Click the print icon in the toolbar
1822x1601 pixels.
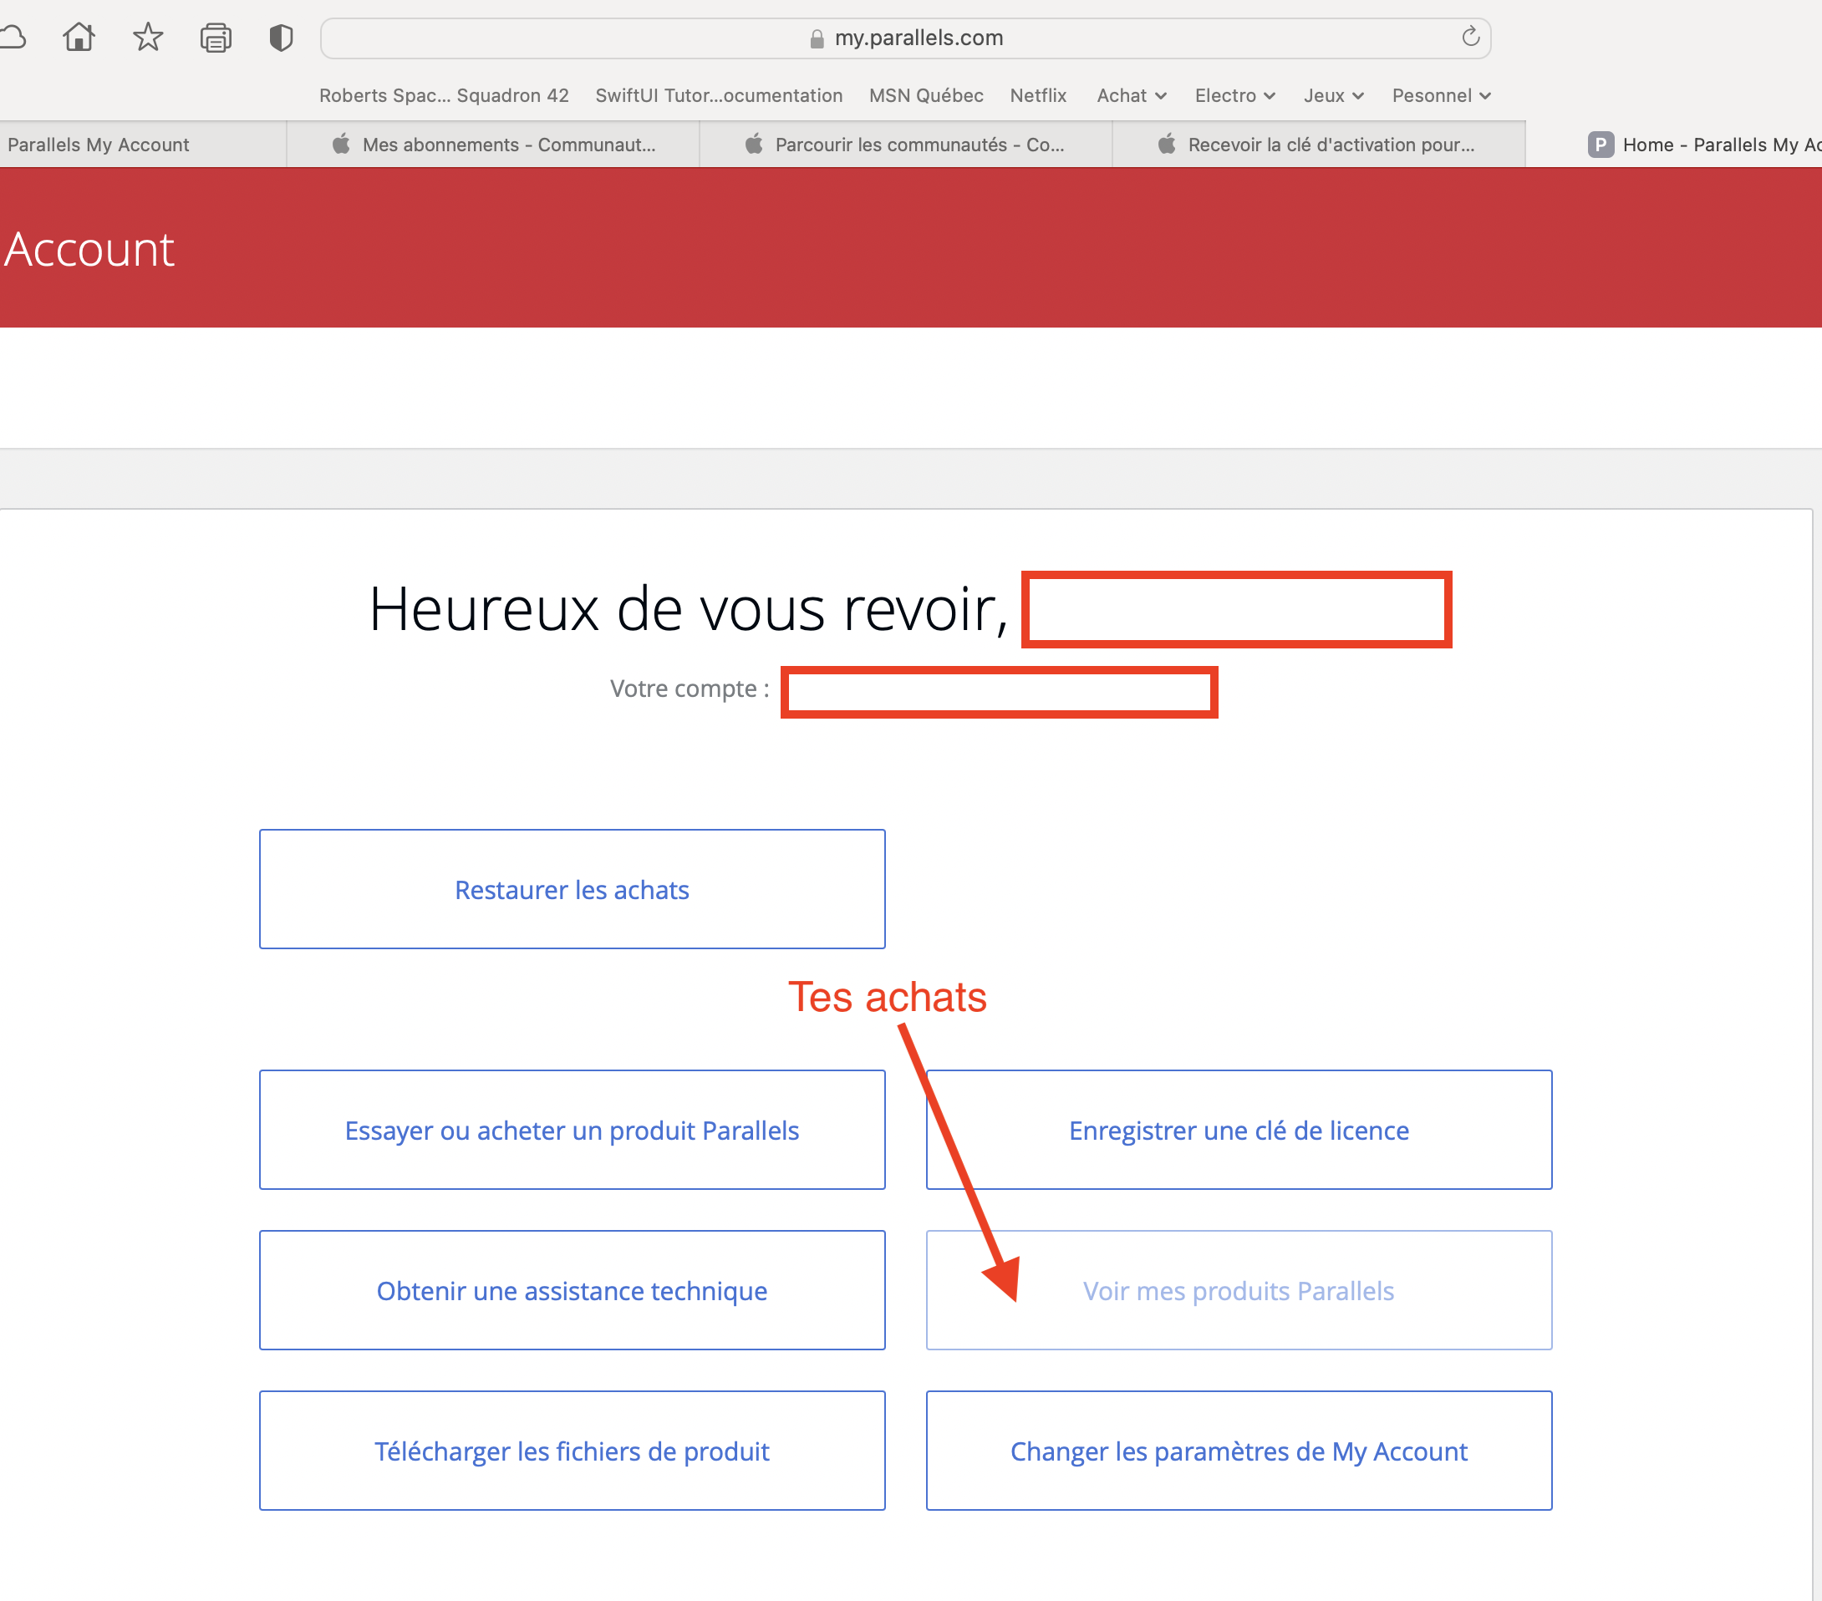[216, 38]
